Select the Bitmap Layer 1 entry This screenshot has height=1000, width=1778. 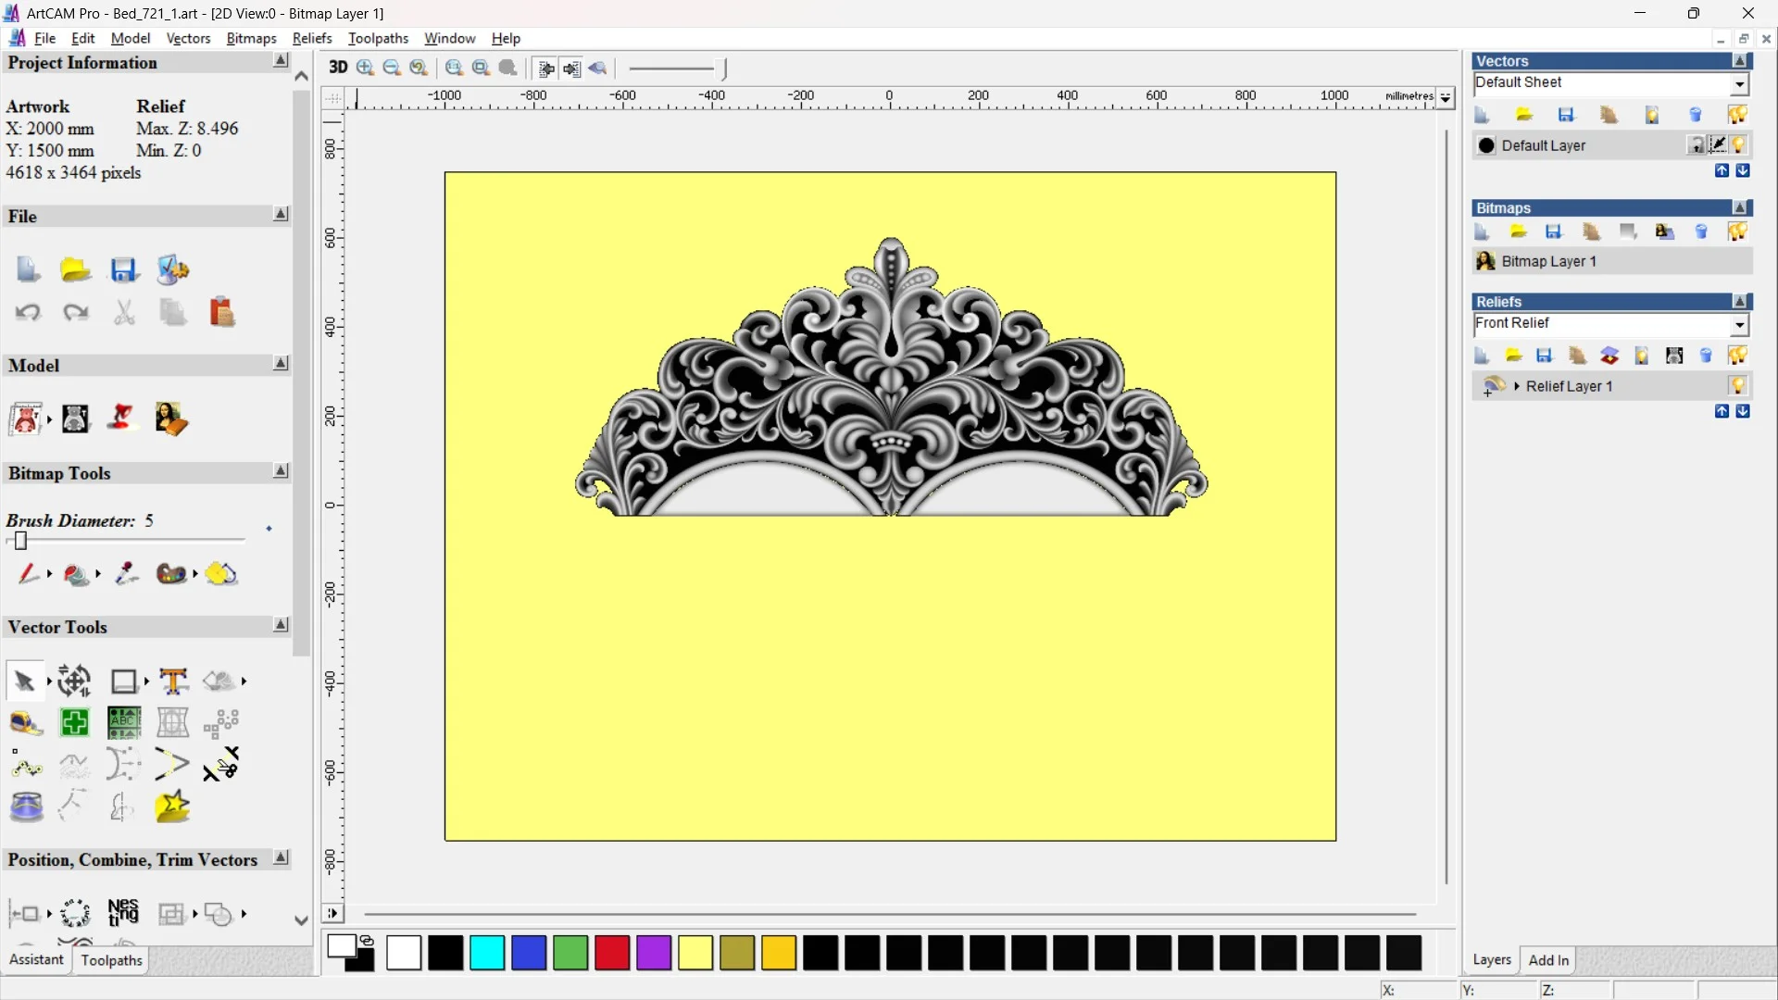click(1548, 262)
